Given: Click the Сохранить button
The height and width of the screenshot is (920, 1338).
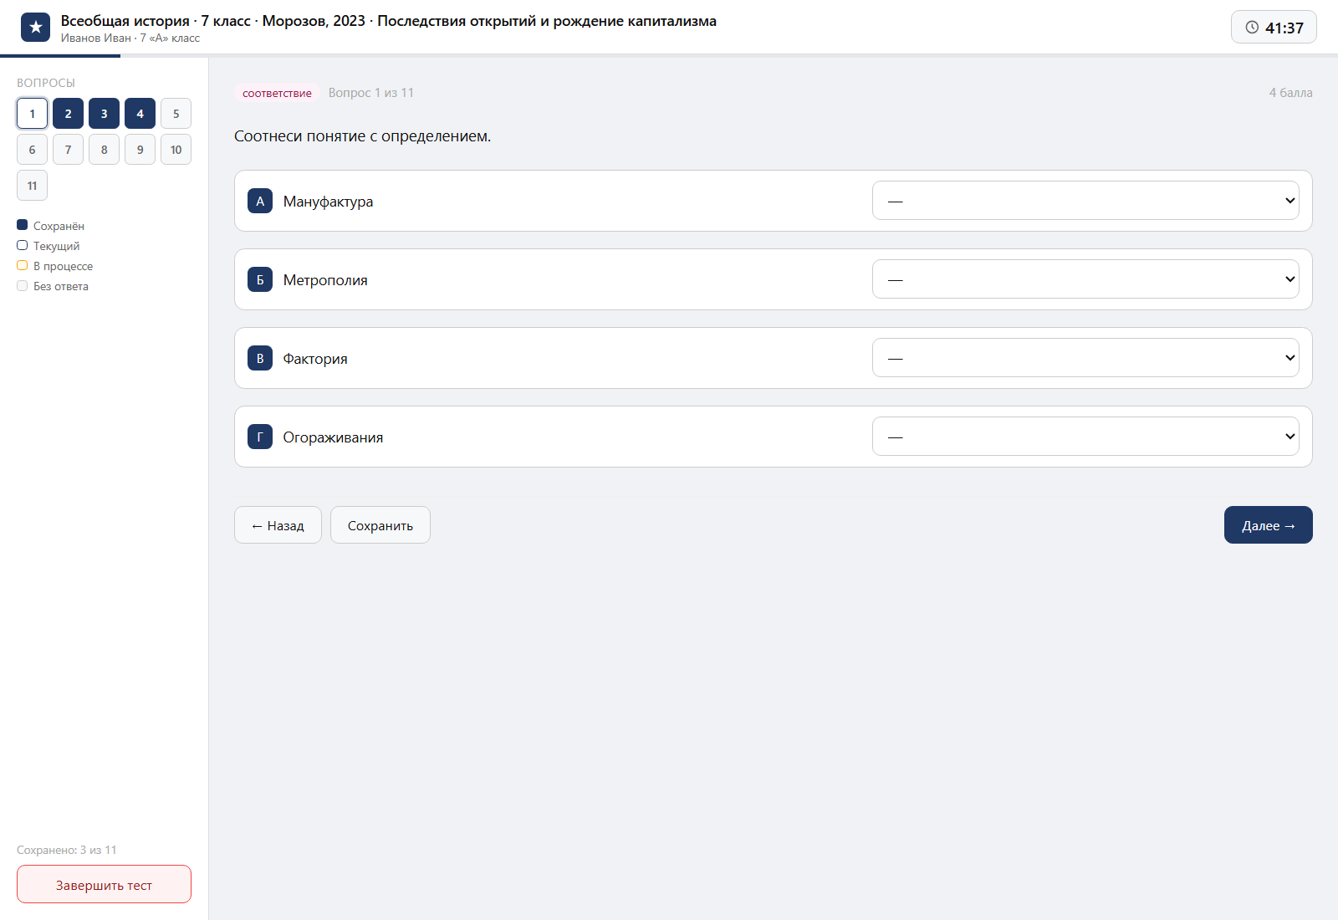Looking at the screenshot, I should coord(380,525).
